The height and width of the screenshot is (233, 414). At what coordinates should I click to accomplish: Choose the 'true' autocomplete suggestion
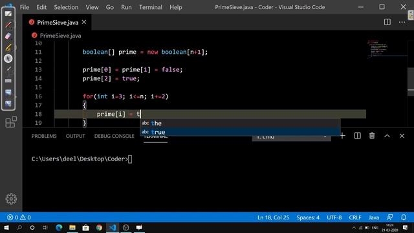240,132
